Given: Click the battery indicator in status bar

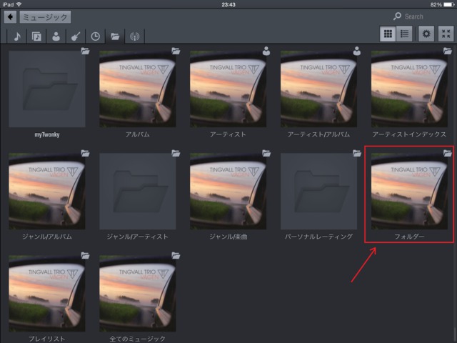Looking at the screenshot, I should point(448,5).
